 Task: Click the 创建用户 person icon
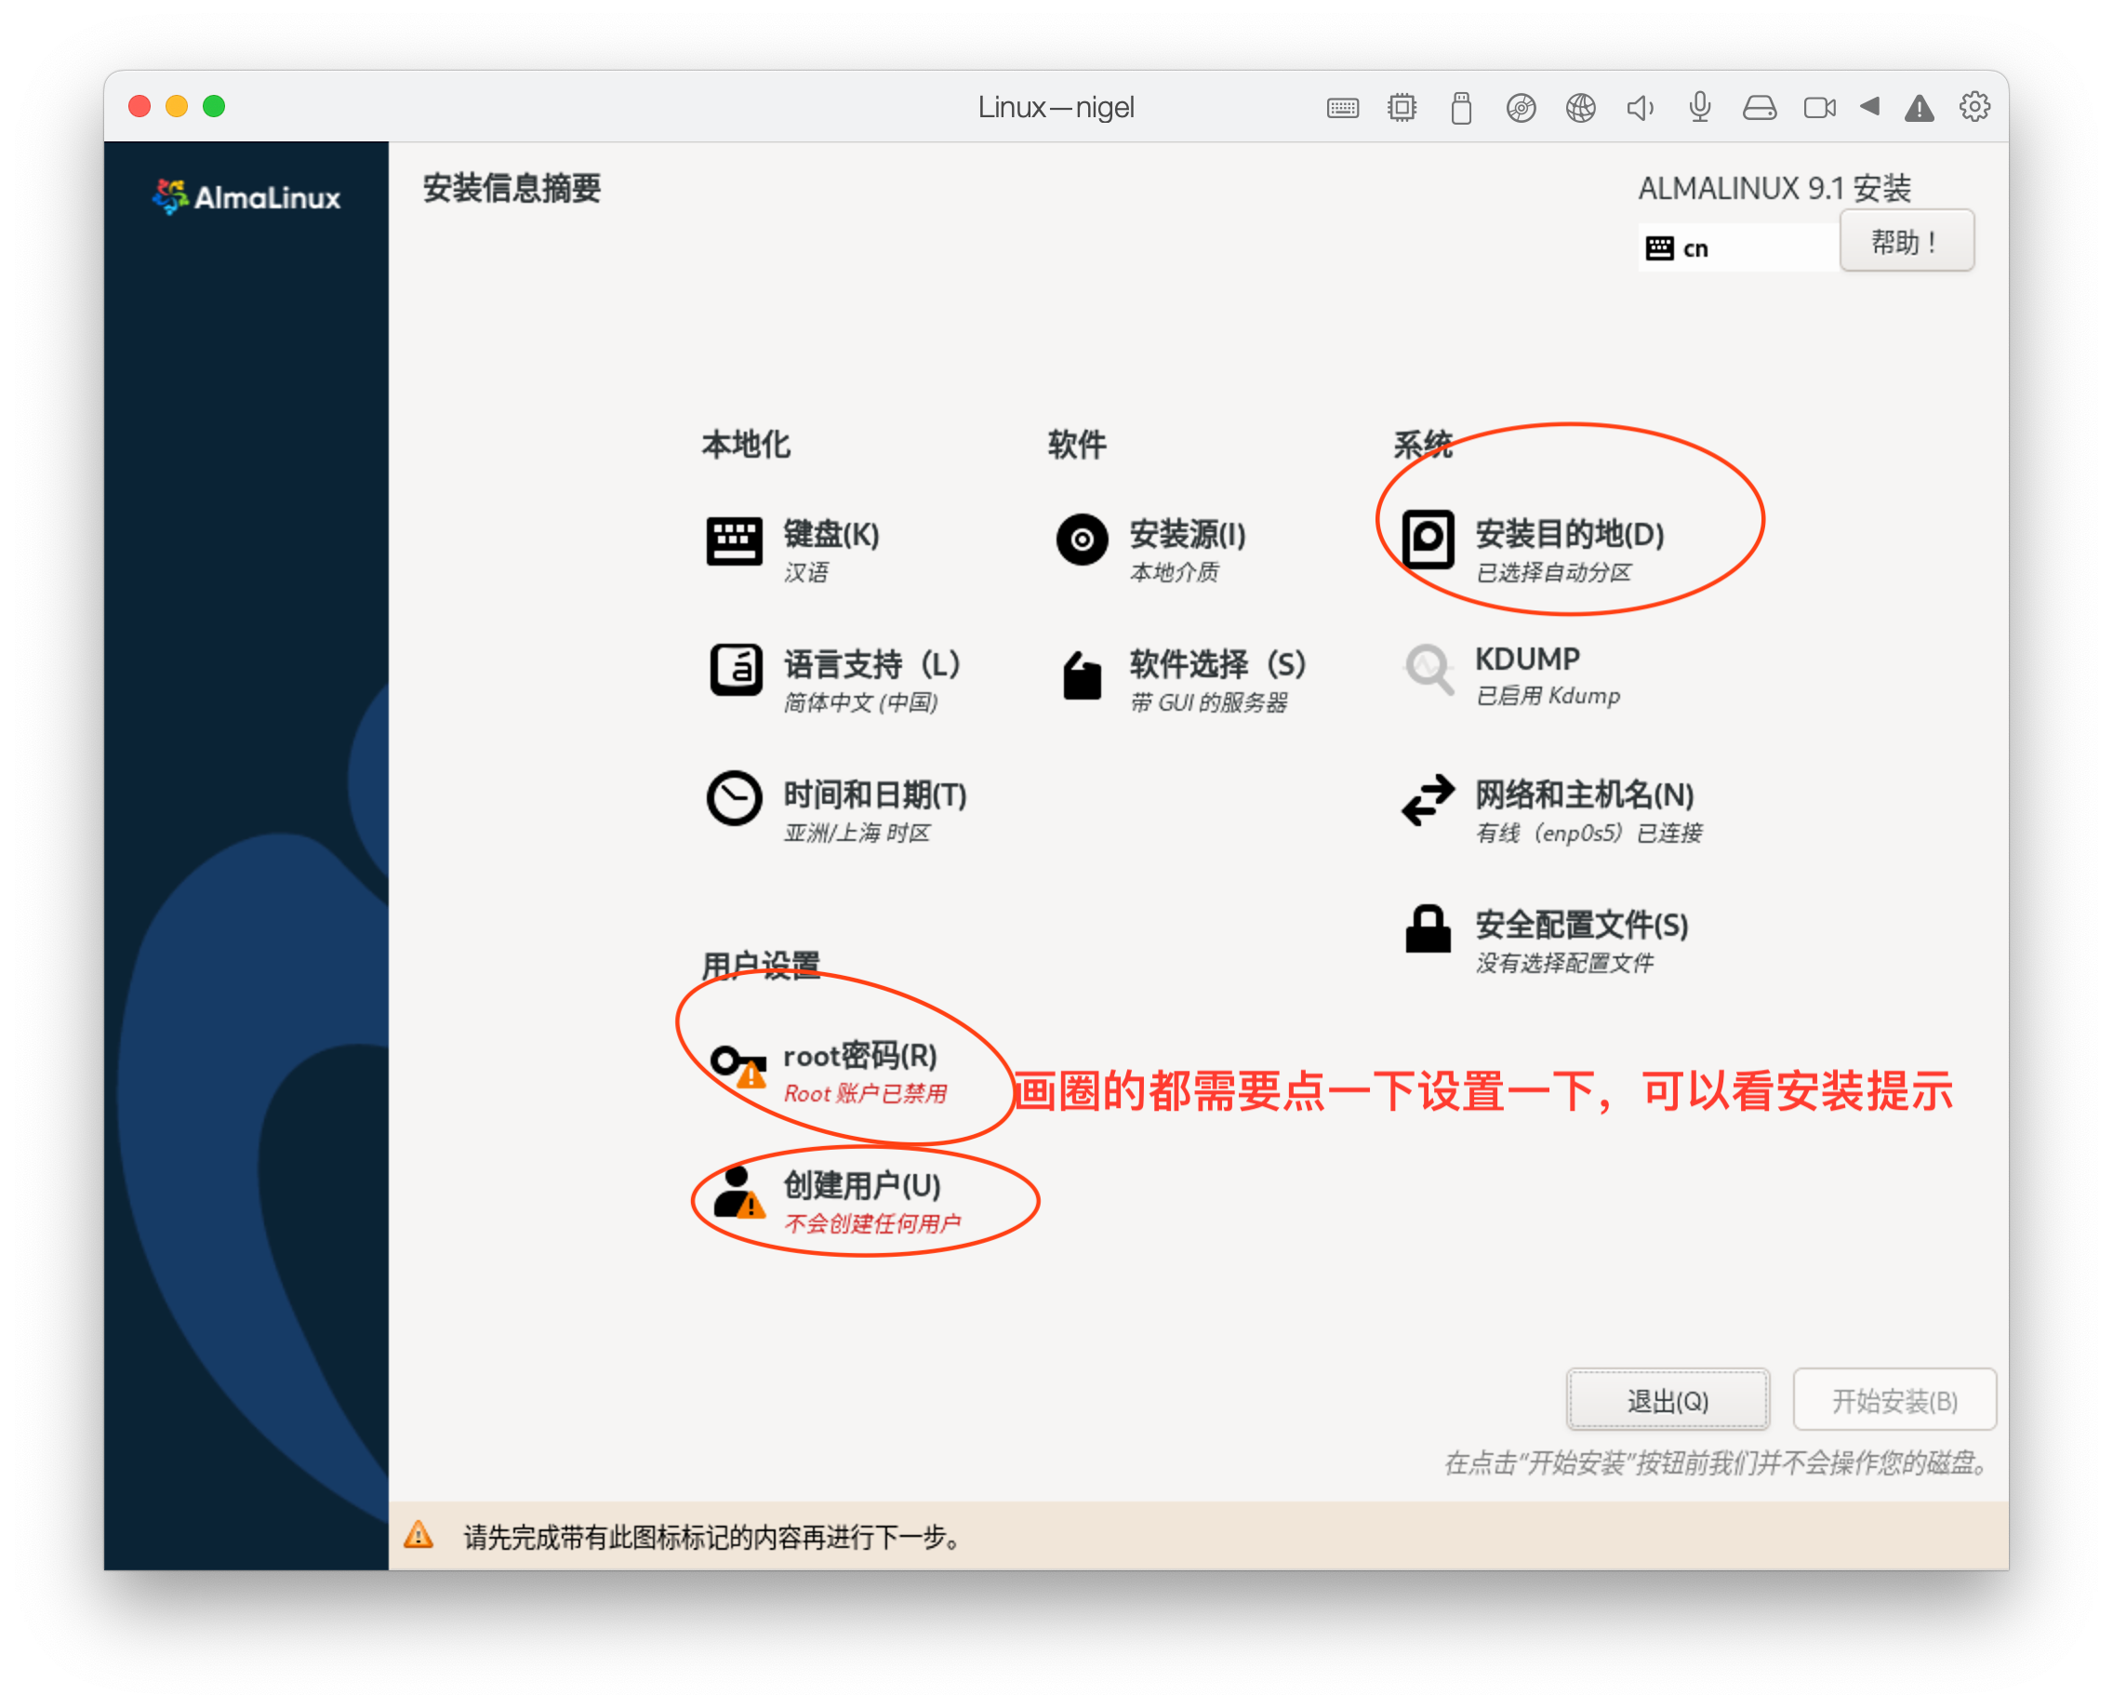coord(738,1192)
